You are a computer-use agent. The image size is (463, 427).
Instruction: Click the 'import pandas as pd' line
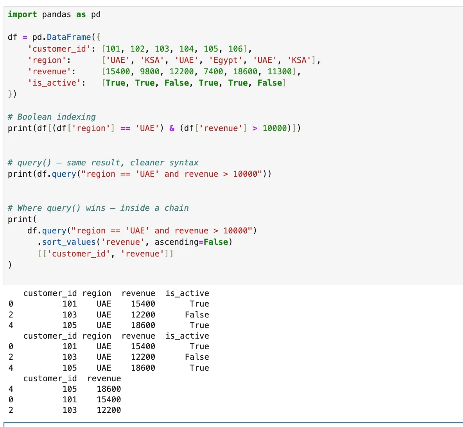click(x=54, y=14)
